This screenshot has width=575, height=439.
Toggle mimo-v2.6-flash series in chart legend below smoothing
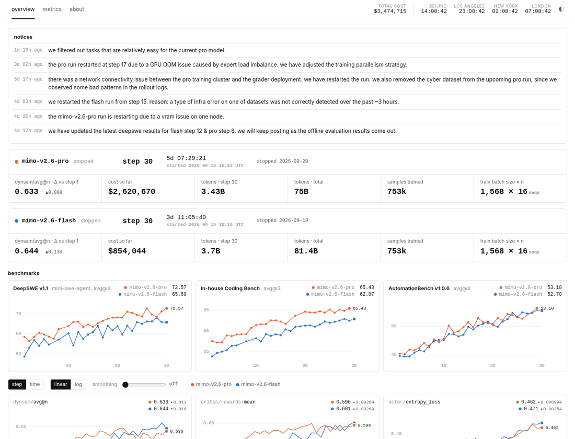[258, 384]
